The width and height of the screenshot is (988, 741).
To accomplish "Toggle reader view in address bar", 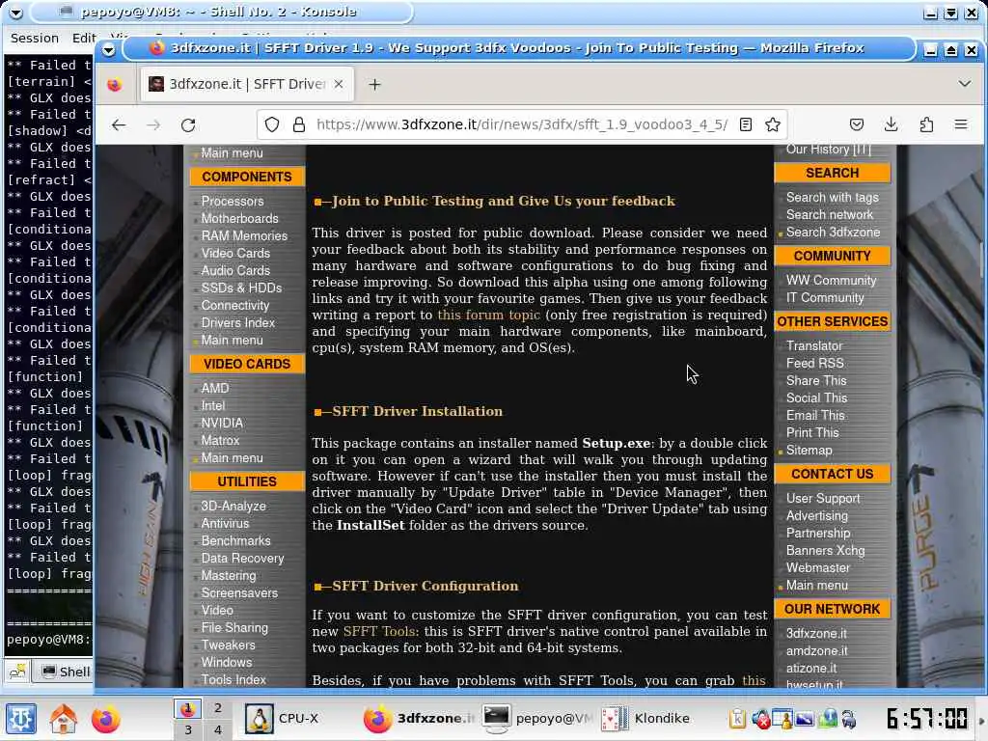I will point(746,124).
